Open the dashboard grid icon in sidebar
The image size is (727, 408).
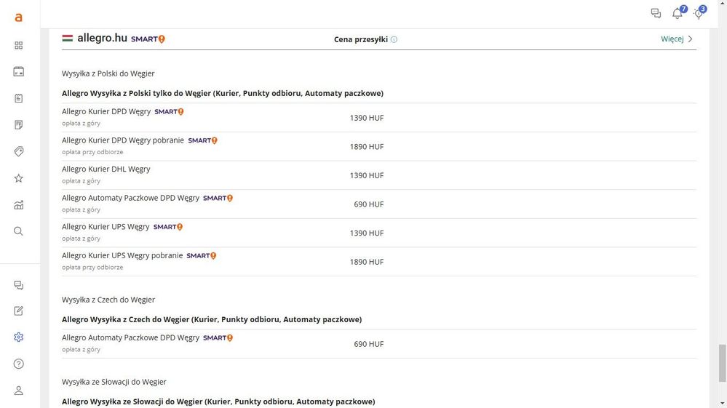pyautogui.click(x=19, y=45)
